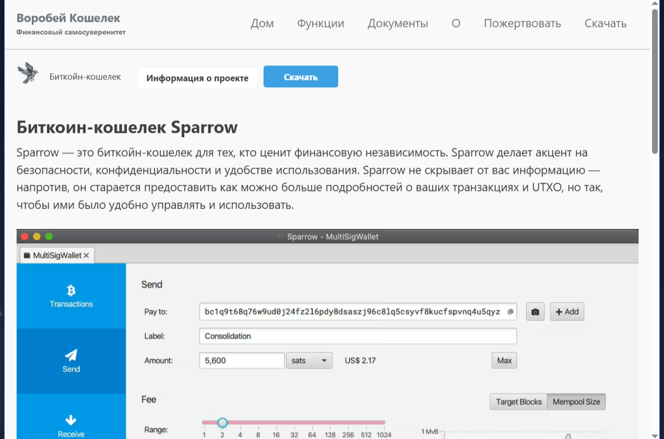Expand the sats unit dropdown

click(309, 361)
